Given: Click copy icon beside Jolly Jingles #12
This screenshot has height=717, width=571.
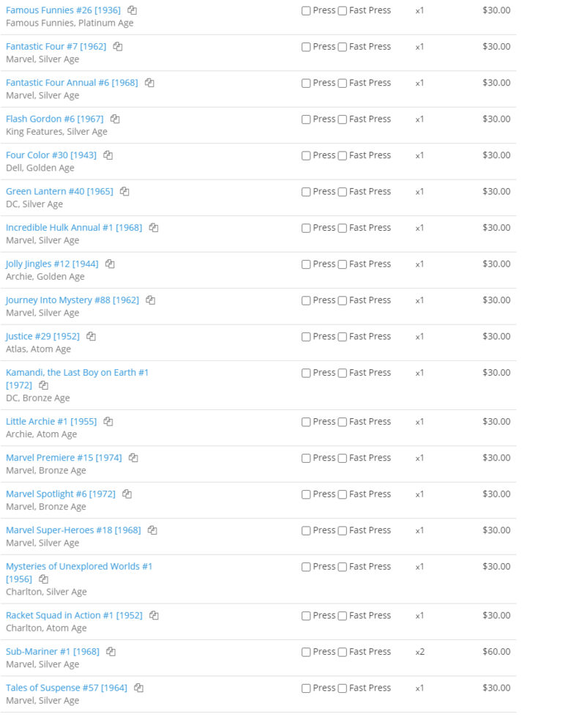Looking at the screenshot, I should (x=110, y=264).
